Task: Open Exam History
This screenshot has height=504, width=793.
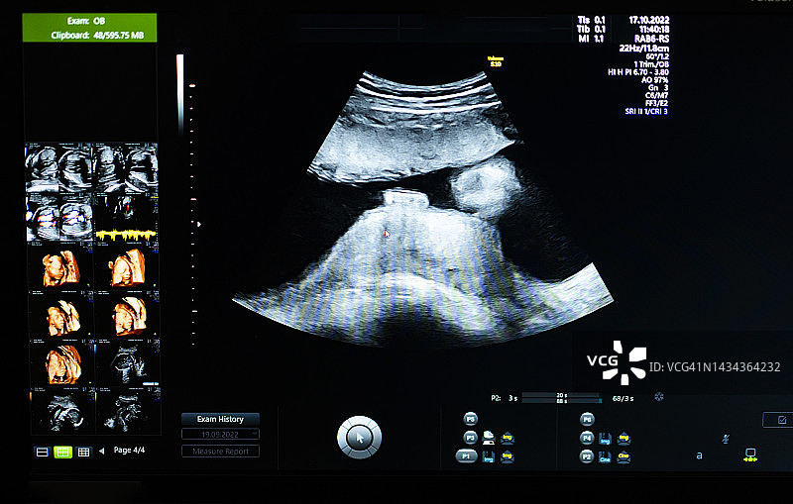Action: [x=220, y=419]
